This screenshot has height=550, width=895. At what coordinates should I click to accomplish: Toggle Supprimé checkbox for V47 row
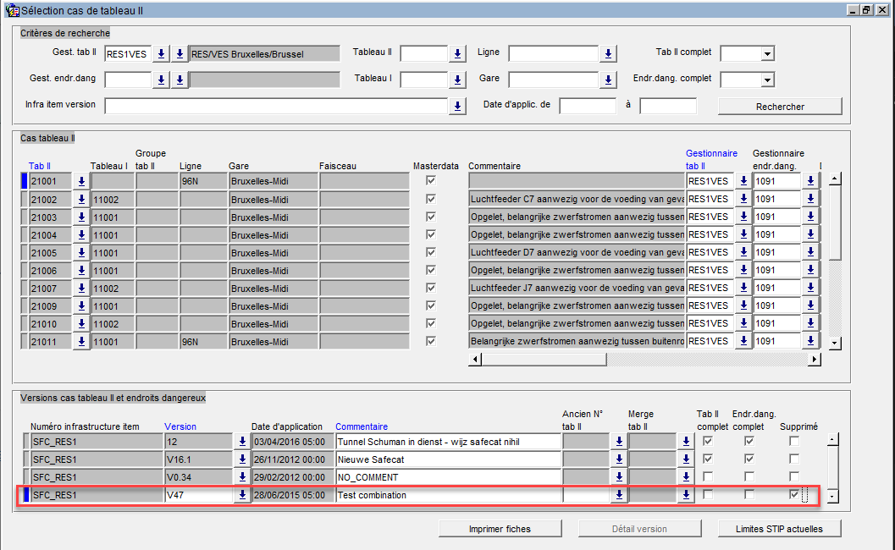(x=794, y=494)
